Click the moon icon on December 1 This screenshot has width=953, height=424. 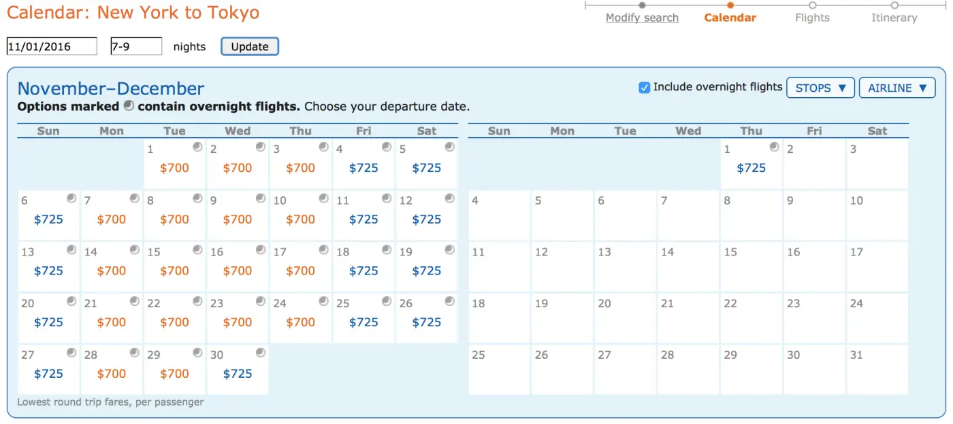(x=774, y=147)
